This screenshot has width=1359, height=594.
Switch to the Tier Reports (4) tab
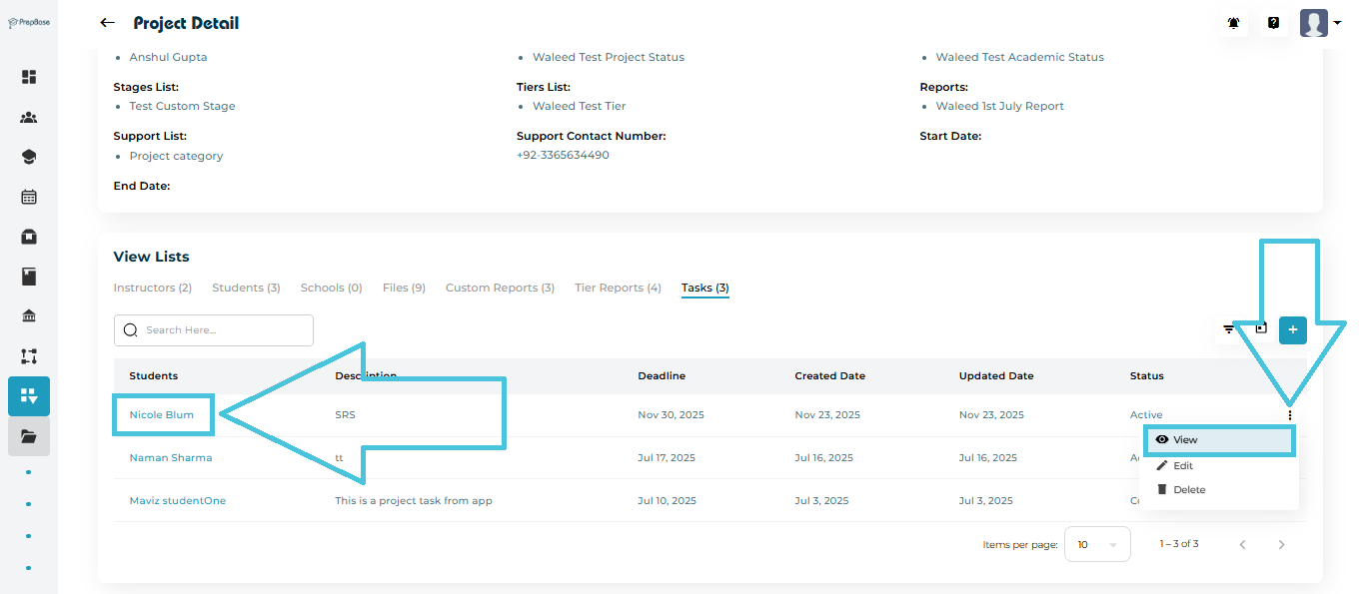pos(618,288)
